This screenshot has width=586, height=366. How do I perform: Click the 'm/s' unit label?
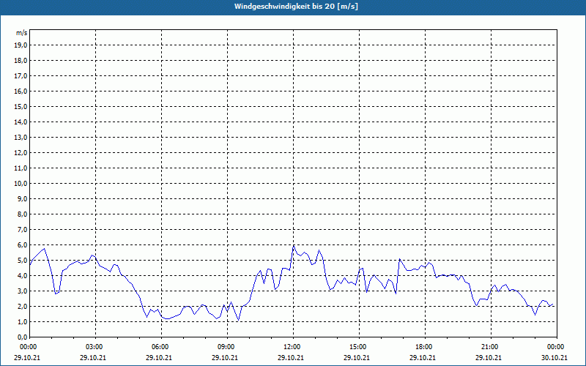[22, 33]
